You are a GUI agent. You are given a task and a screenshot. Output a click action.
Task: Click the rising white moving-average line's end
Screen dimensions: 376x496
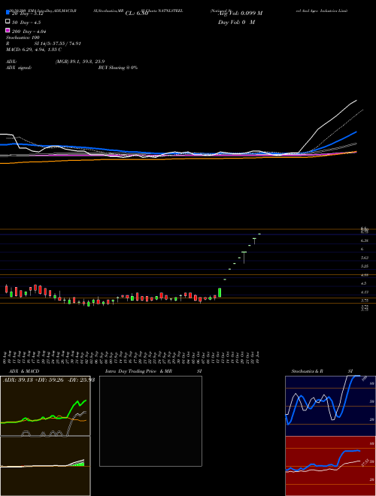tap(356, 101)
